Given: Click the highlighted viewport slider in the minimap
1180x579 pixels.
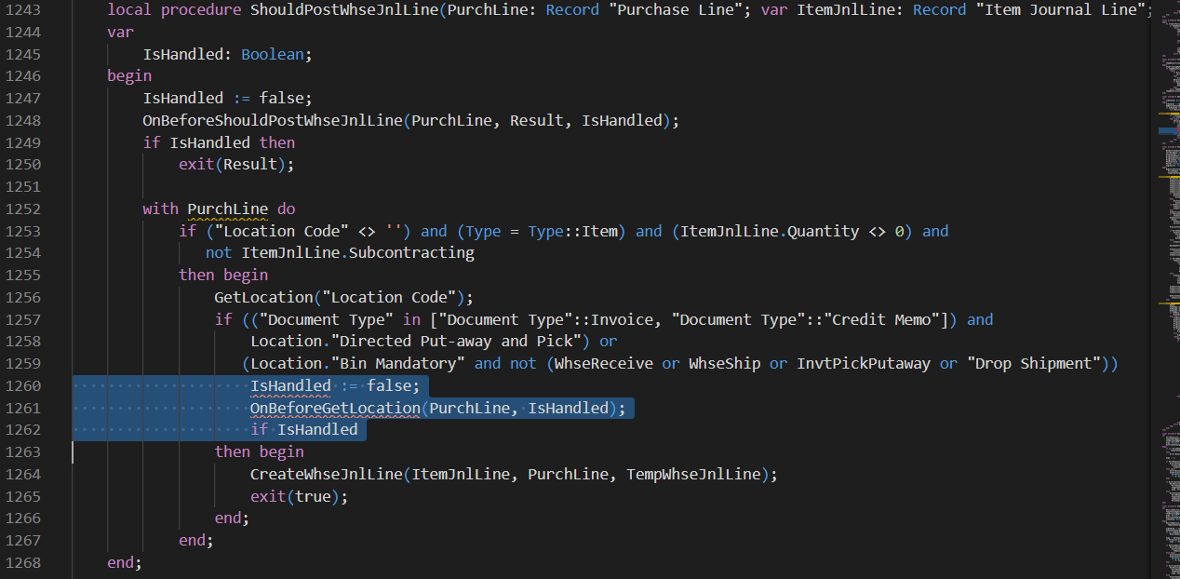Looking at the screenshot, I should (1169, 131).
